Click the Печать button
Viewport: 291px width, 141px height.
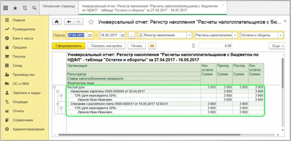[137, 46]
